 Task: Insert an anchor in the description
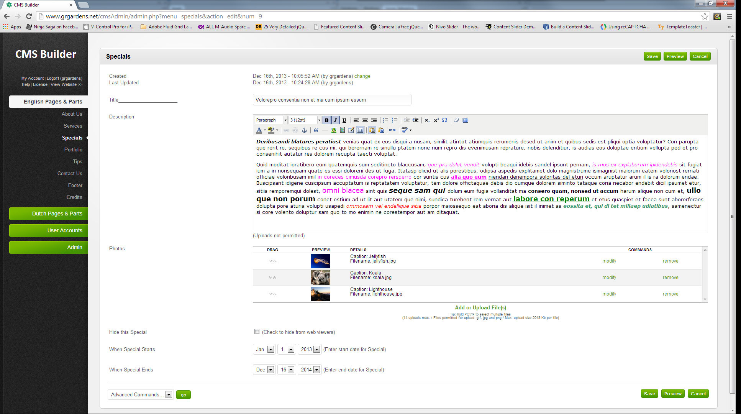coord(304,130)
